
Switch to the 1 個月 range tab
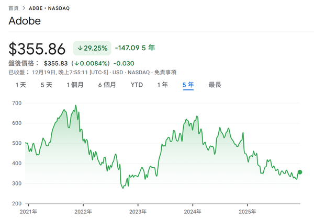point(75,85)
